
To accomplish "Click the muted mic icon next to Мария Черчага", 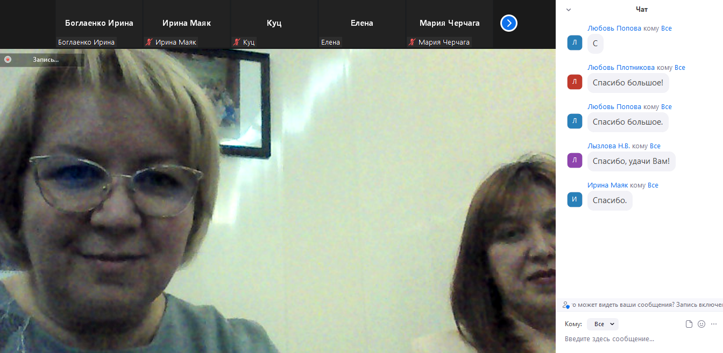I will click(412, 42).
